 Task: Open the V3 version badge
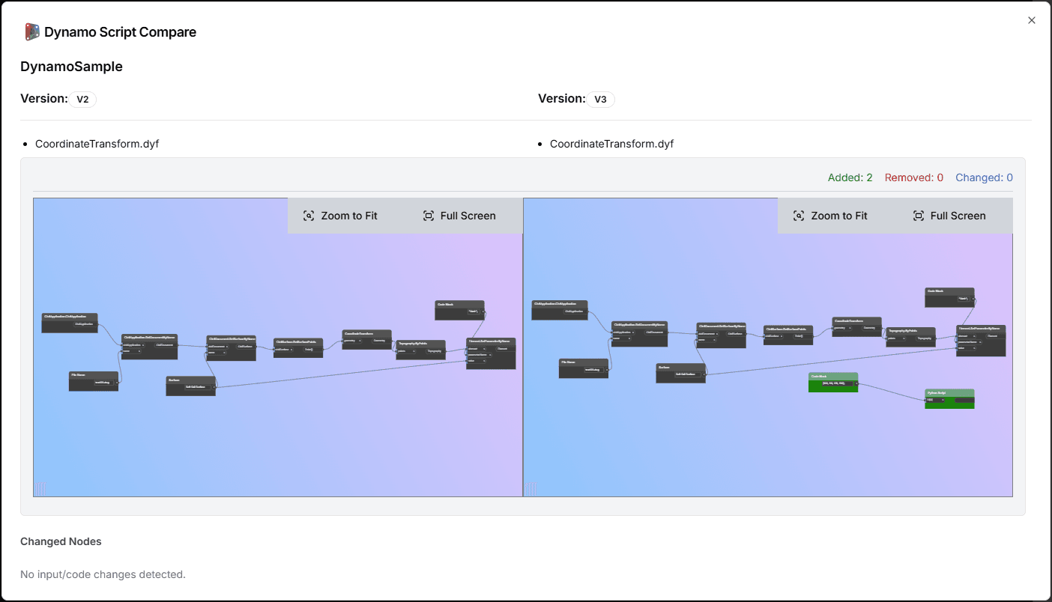click(600, 99)
